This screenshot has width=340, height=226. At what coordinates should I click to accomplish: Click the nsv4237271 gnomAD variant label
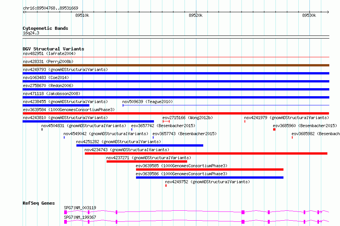(x=149, y=158)
